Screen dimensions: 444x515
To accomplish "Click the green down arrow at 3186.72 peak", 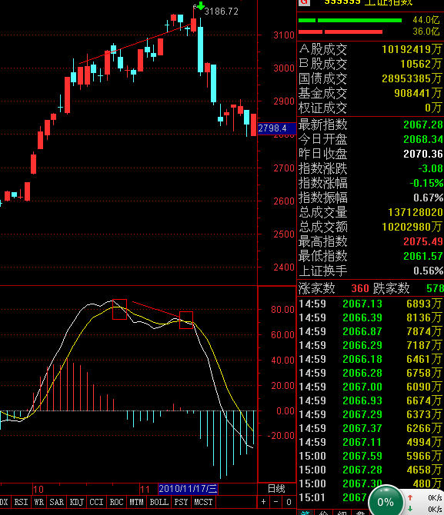I will pyautogui.click(x=200, y=5).
